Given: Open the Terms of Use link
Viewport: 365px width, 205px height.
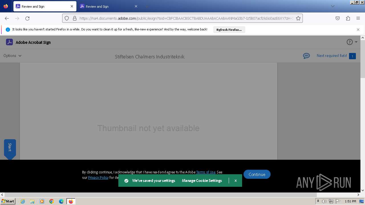Looking at the screenshot, I should [206, 172].
